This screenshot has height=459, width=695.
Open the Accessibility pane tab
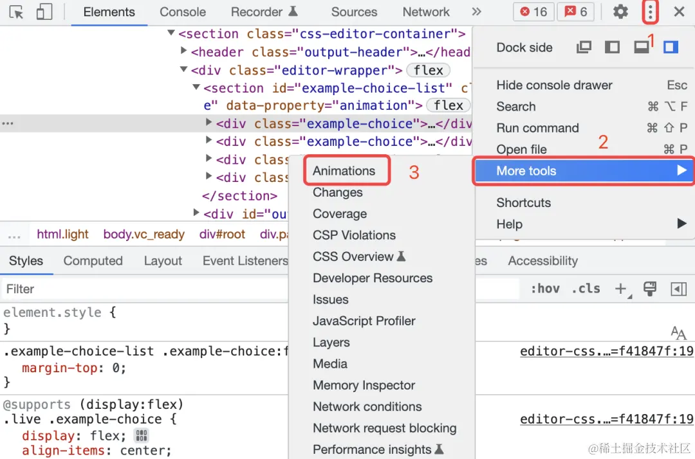tap(543, 261)
